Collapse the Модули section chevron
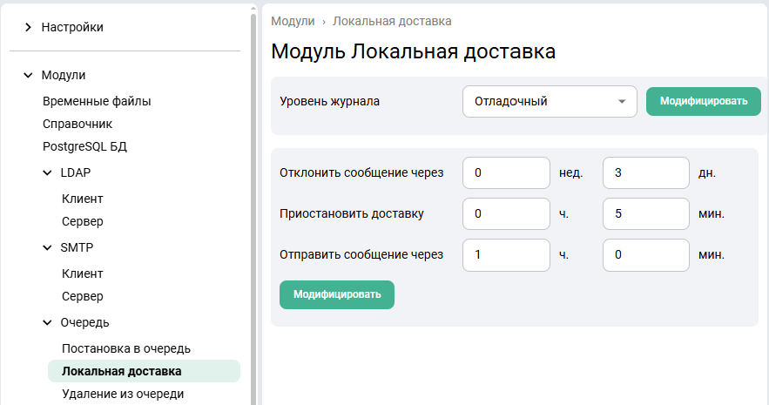 [28, 76]
